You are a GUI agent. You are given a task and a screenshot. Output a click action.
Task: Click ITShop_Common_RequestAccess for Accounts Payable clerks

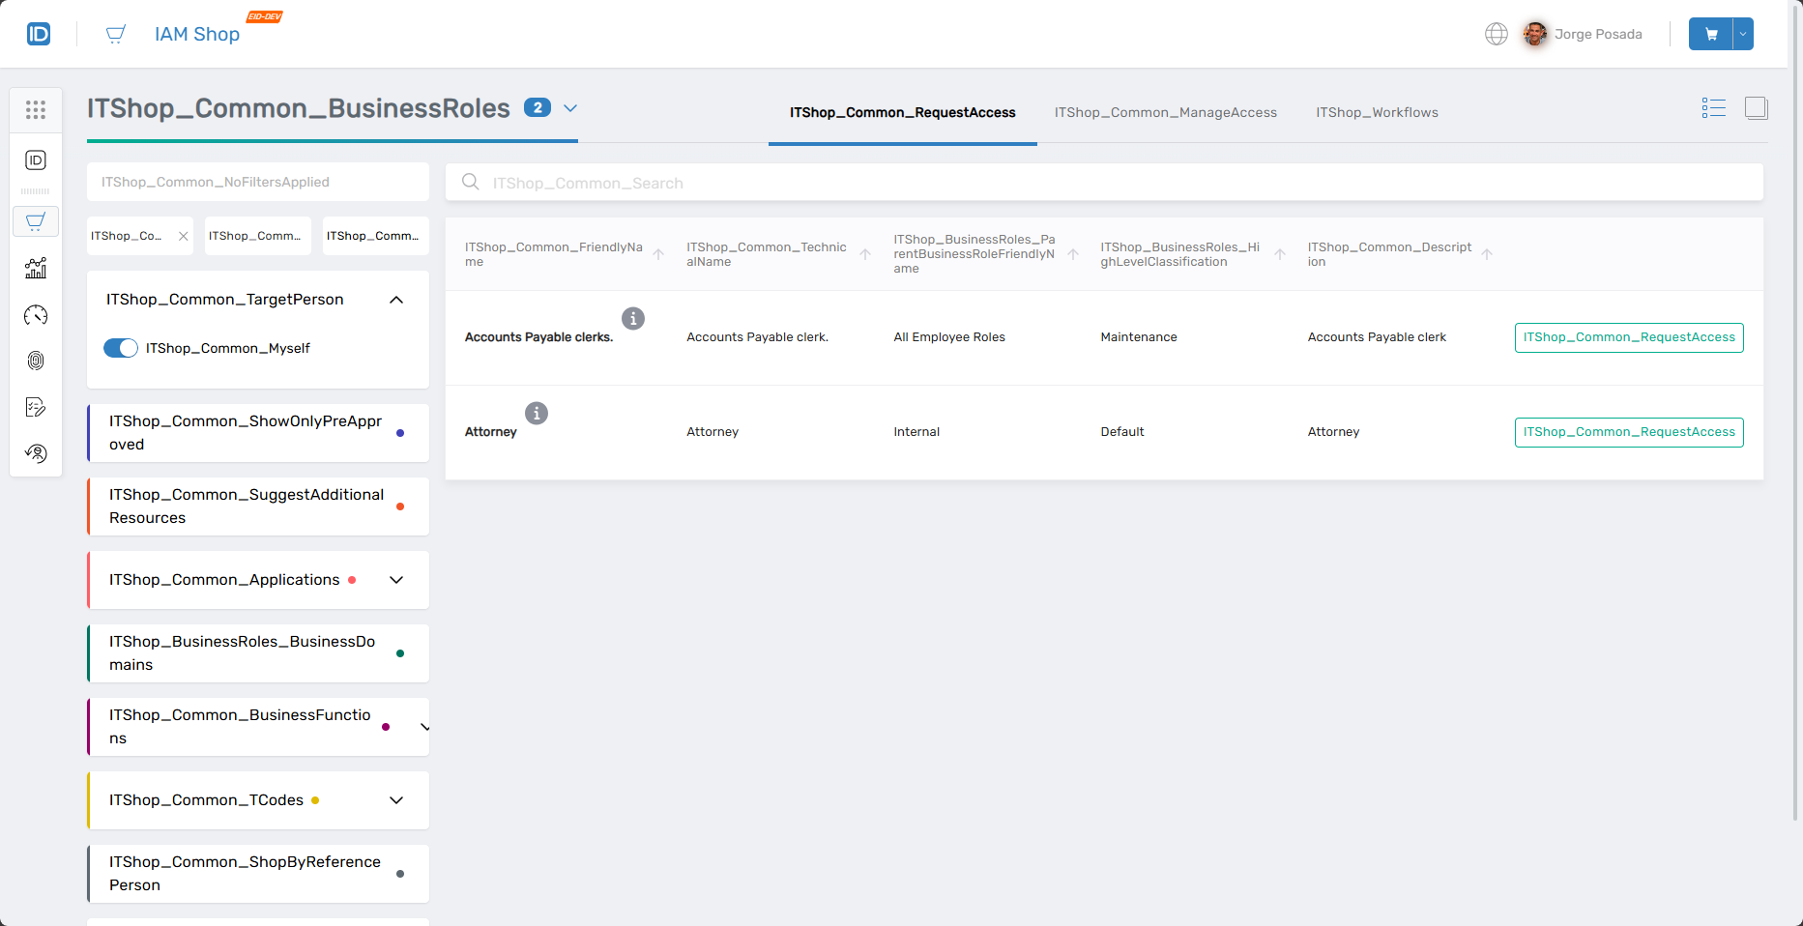tap(1628, 336)
